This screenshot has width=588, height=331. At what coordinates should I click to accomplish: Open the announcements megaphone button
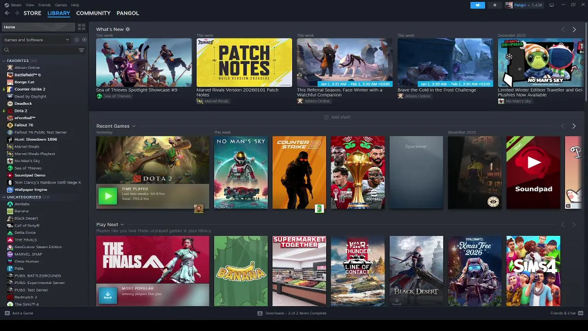click(x=477, y=5)
